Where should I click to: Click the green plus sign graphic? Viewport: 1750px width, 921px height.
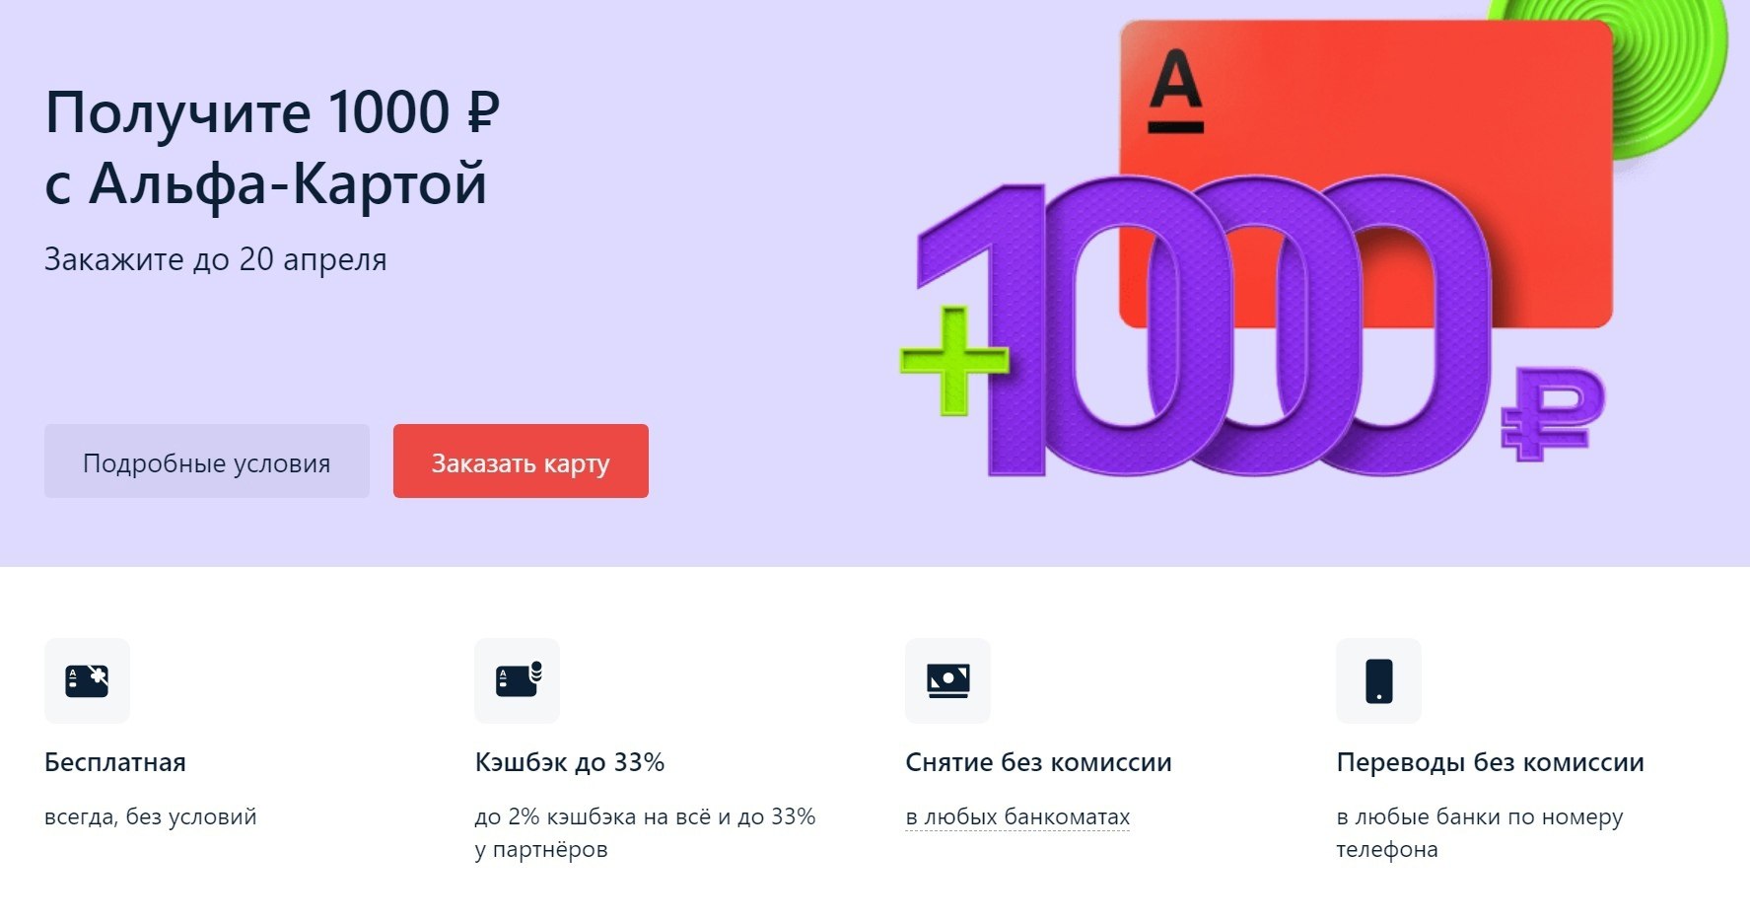(953, 360)
